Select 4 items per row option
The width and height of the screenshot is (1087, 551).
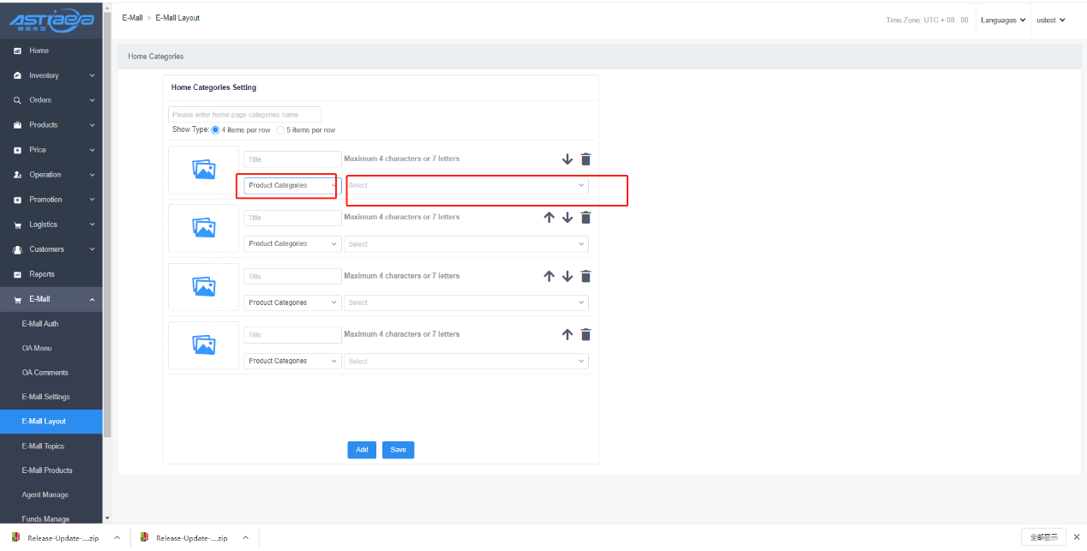(215, 130)
